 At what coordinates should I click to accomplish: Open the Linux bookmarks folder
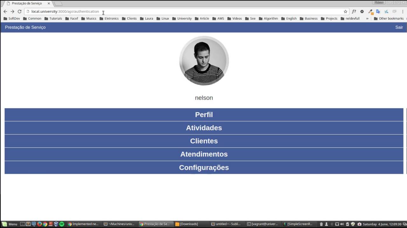pos(163,18)
